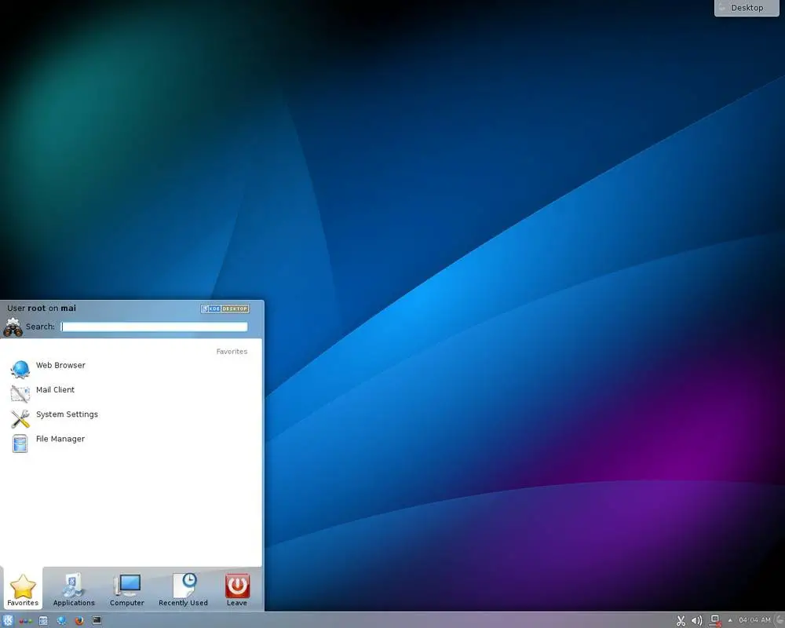Open the Web Browser favorite
This screenshot has width=785, height=628.
(x=60, y=366)
